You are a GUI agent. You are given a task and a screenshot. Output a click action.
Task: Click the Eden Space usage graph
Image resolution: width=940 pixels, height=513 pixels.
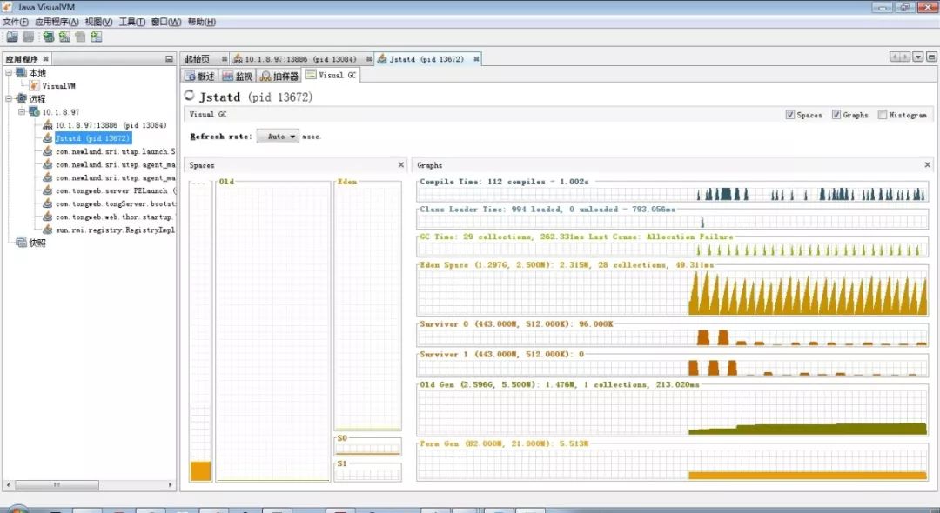(x=672, y=291)
